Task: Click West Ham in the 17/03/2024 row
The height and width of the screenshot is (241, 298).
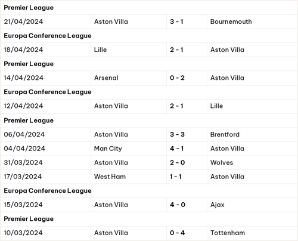Action: point(110,177)
